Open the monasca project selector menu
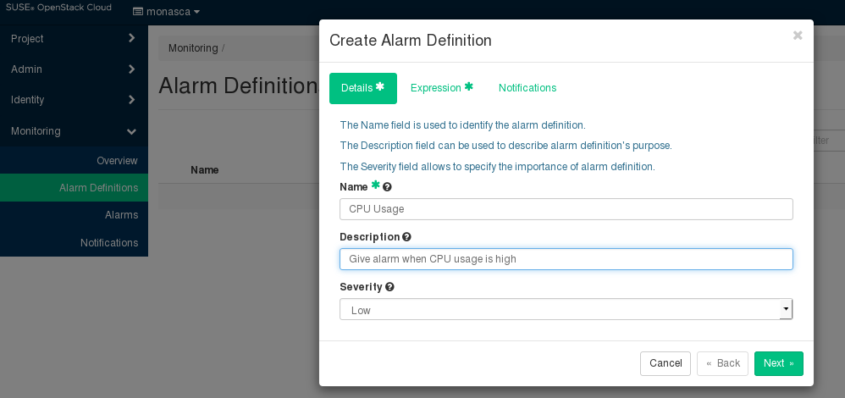 pyautogui.click(x=168, y=13)
